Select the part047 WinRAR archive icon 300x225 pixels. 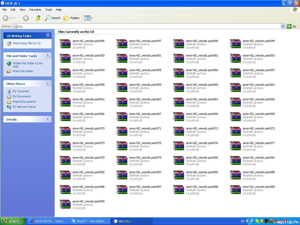[122, 44]
